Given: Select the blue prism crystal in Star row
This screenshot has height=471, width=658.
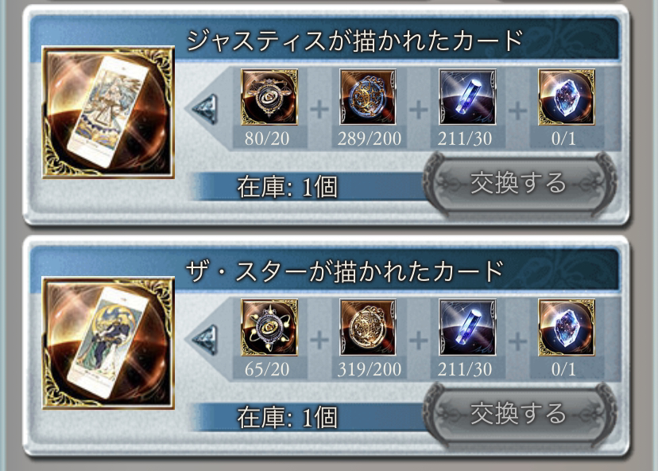Looking at the screenshot, I should click(x=467, y=327).
